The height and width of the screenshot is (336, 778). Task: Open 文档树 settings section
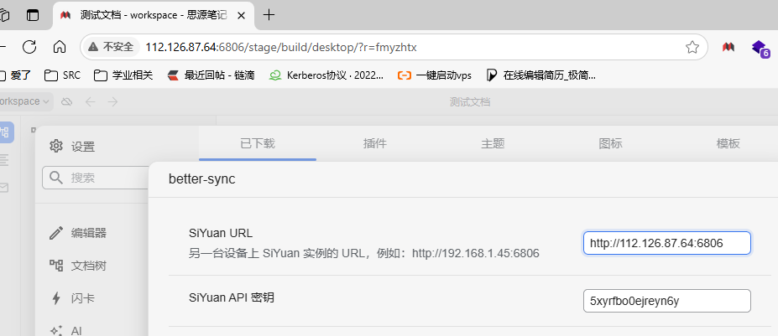78,266
